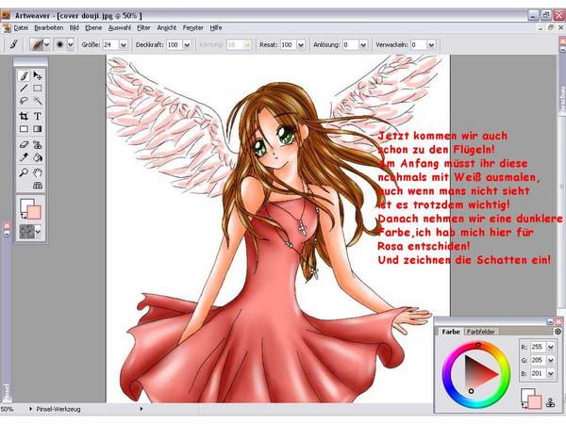
Task: Select the Crop tool
Action: pos(24,116)
